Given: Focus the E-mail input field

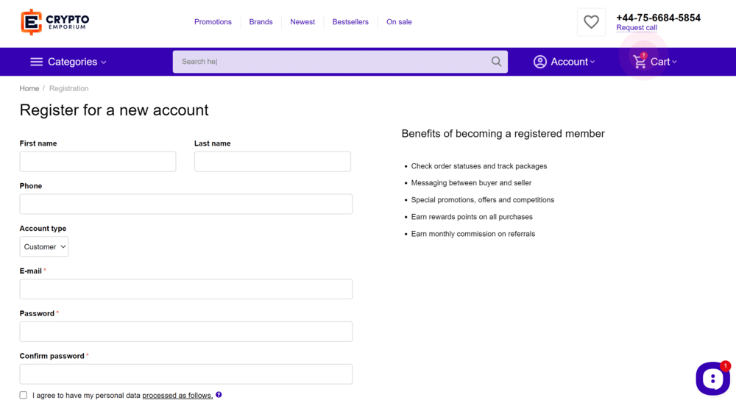Looking at the screenshot, I should (186, 289).
